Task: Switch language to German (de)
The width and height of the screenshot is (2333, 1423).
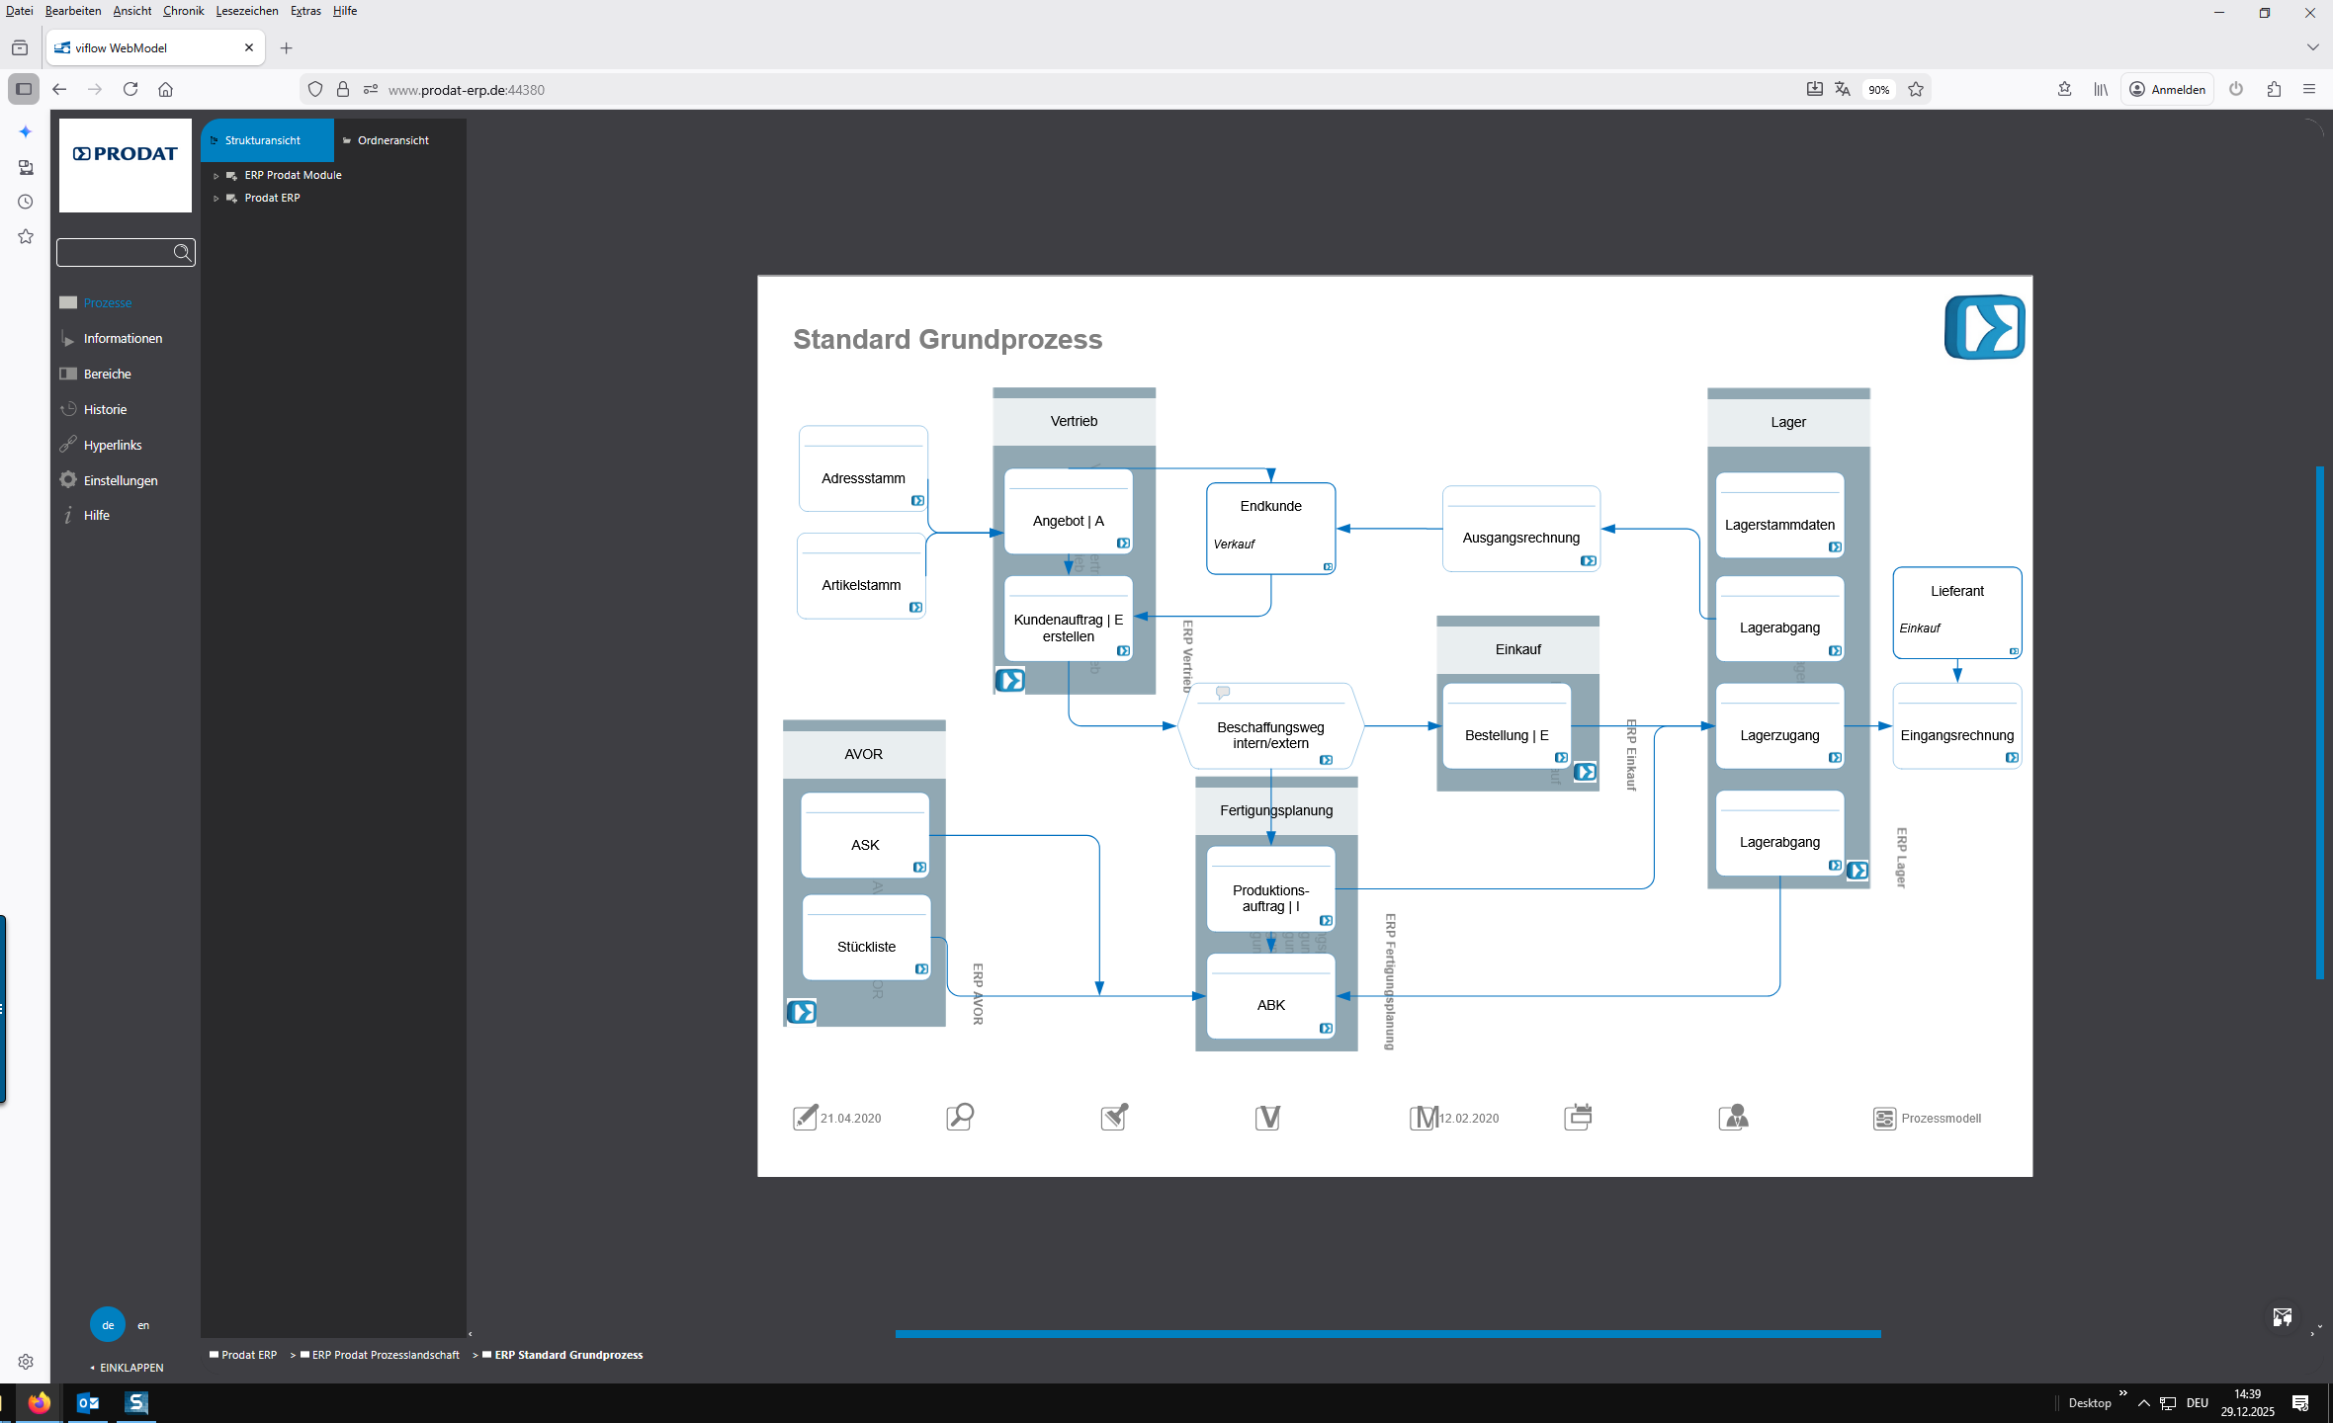Action: click(x=108, y=1325)
